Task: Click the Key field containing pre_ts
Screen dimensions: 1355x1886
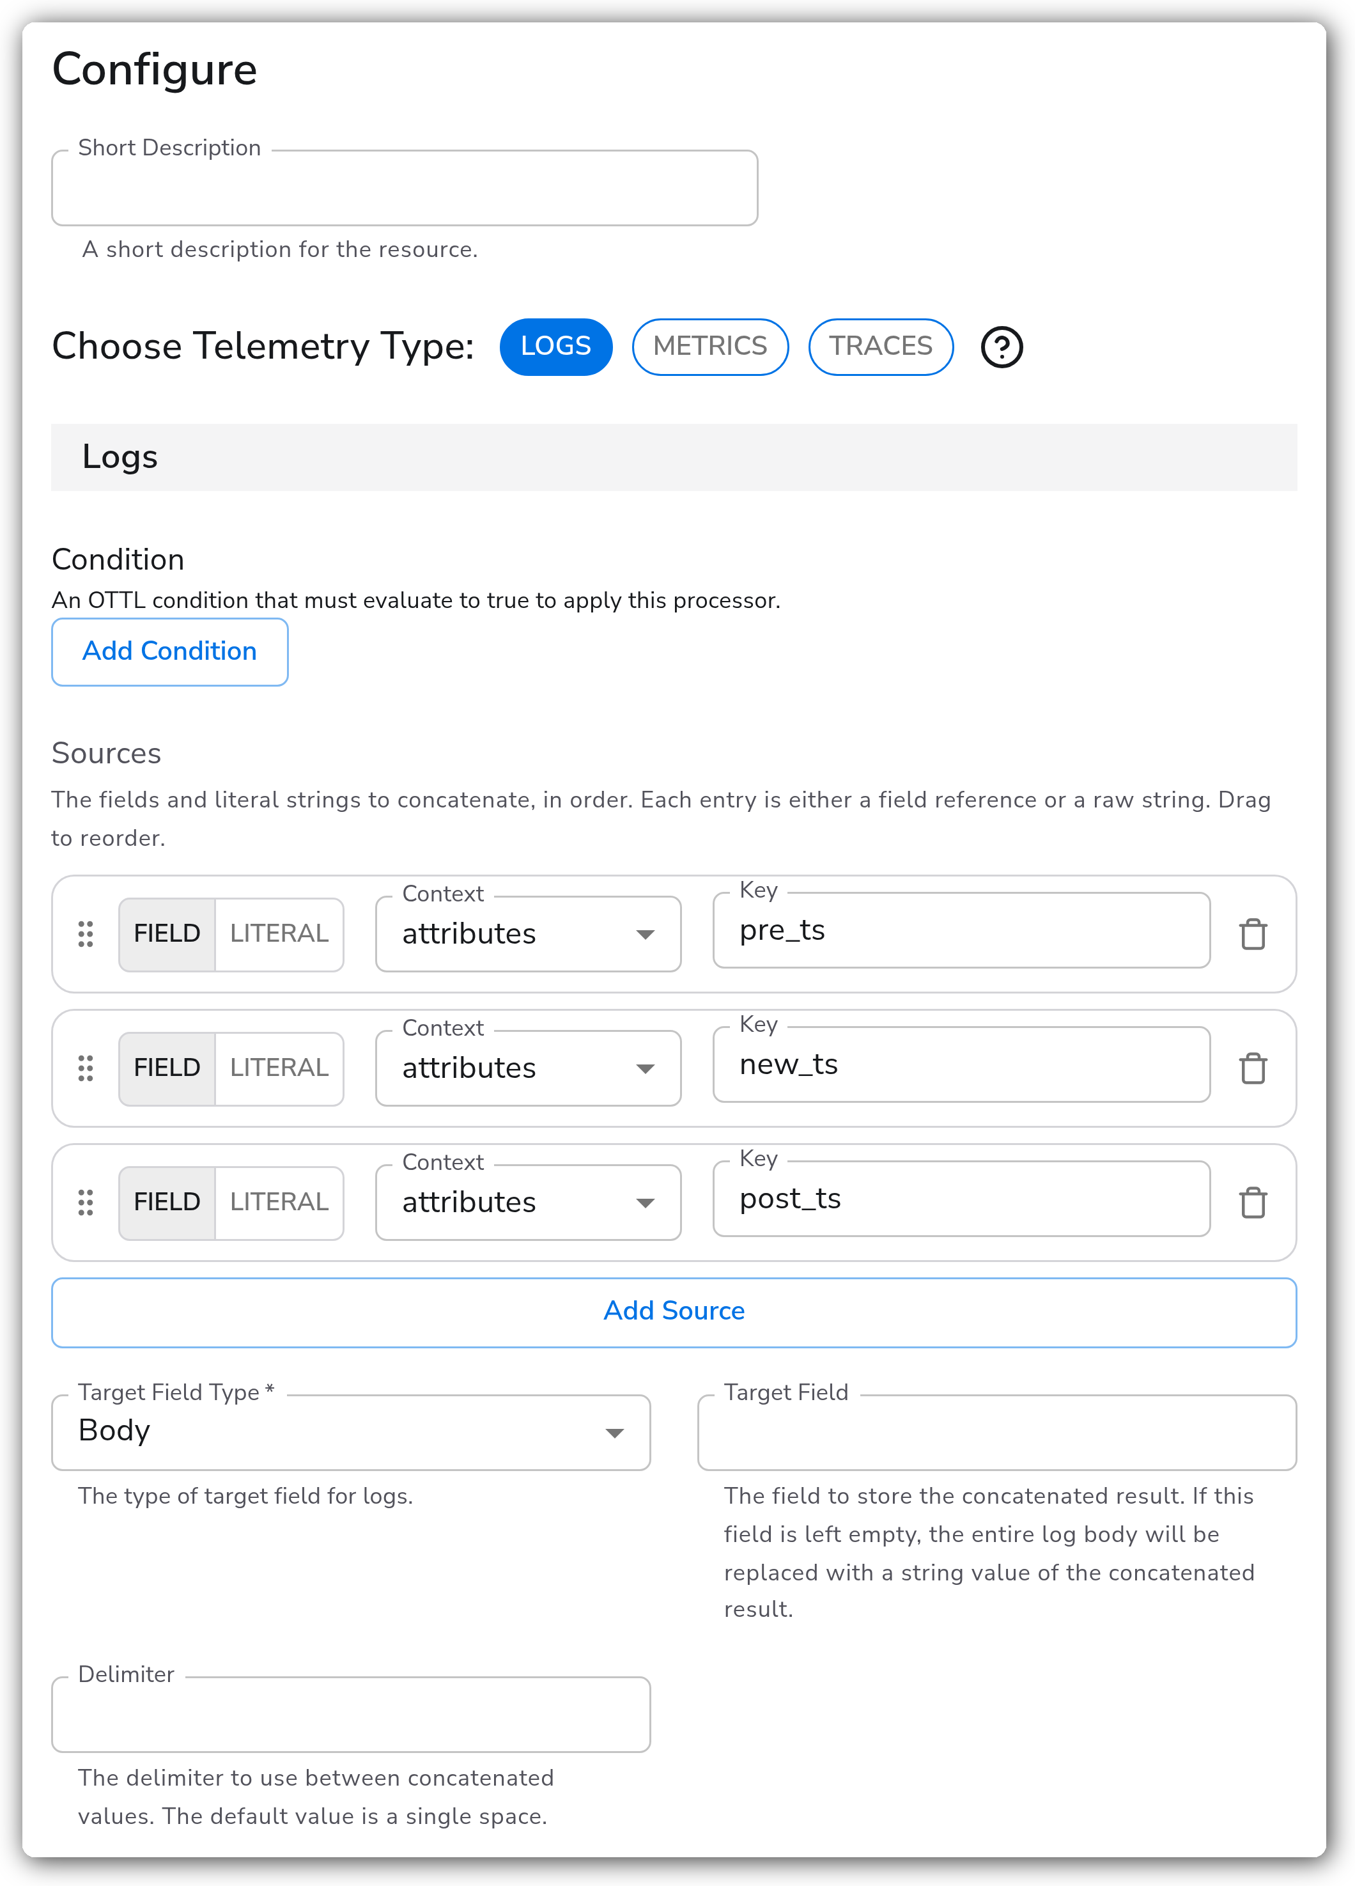Action: [x=962, y=930]
